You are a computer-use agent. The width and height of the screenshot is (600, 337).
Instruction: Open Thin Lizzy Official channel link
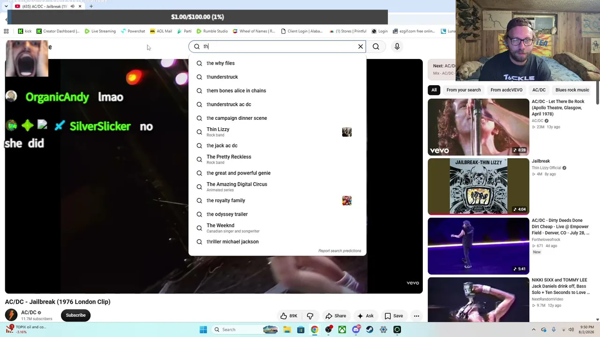click(546, 168)
